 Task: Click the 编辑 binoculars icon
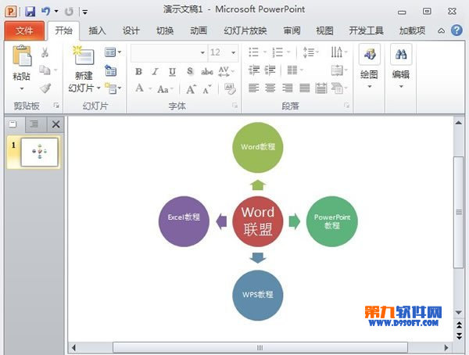(x=401, y=55)
